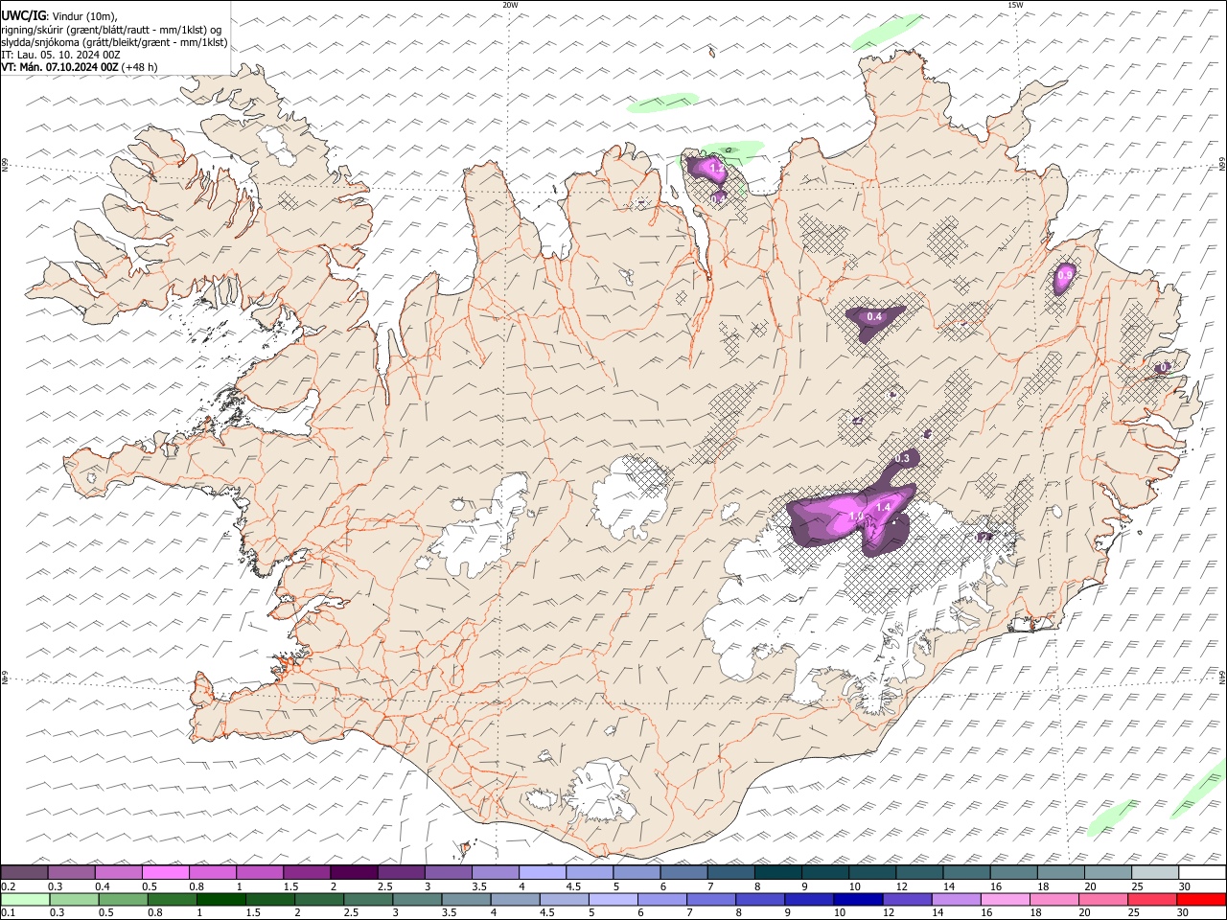Viewport: 1227px width, 920px height.
Task: Select the bright magenta 0.5 swatch in snow legend
Action: click(166, 872)
